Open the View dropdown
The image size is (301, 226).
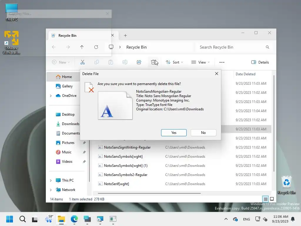(200, 62)
